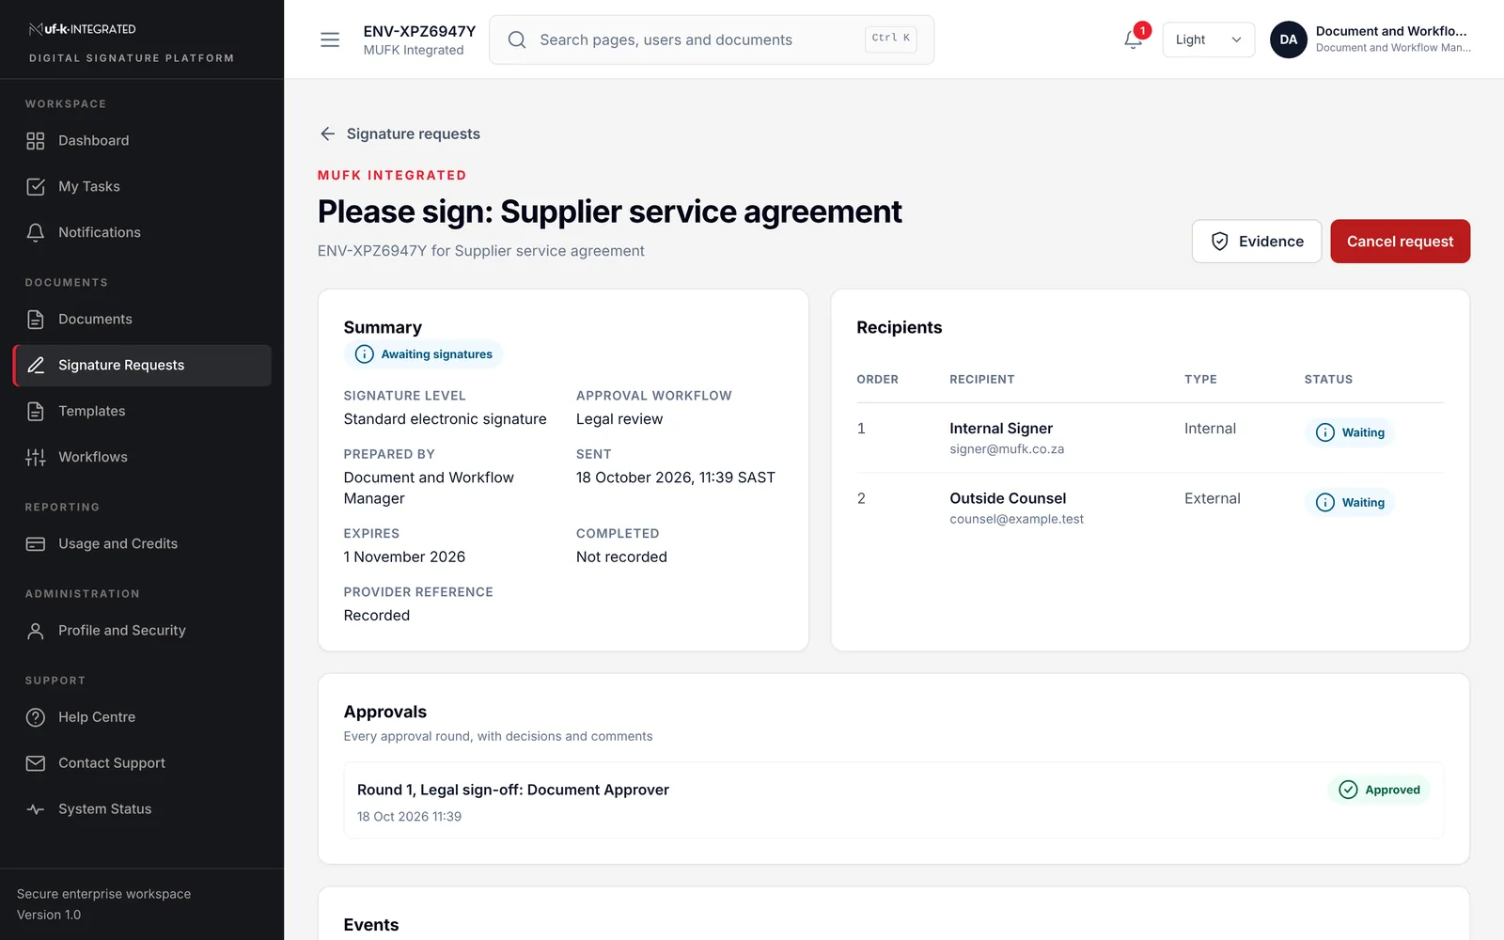This screenshot has height=940, width=1504.
Task: Click the Awaiting signatures status badge
Action: click(x=424, y=354)
